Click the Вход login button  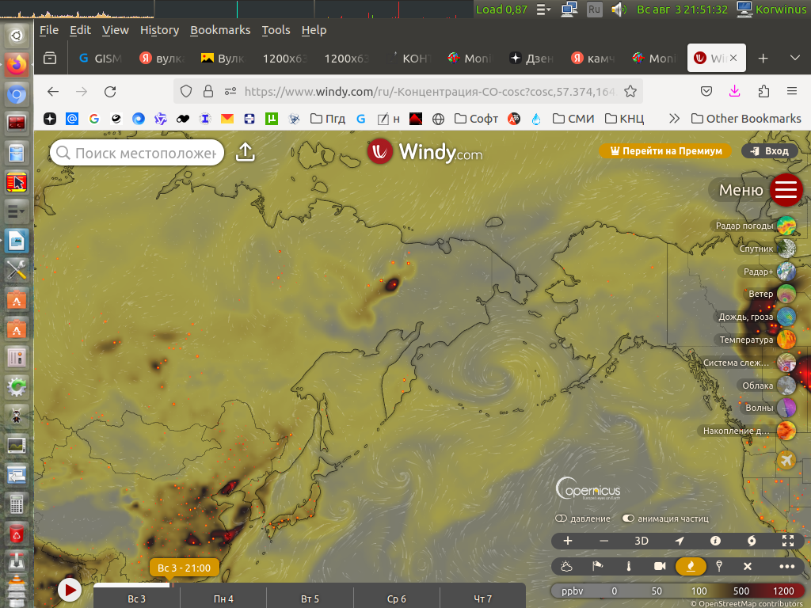[x=770, y=151]
